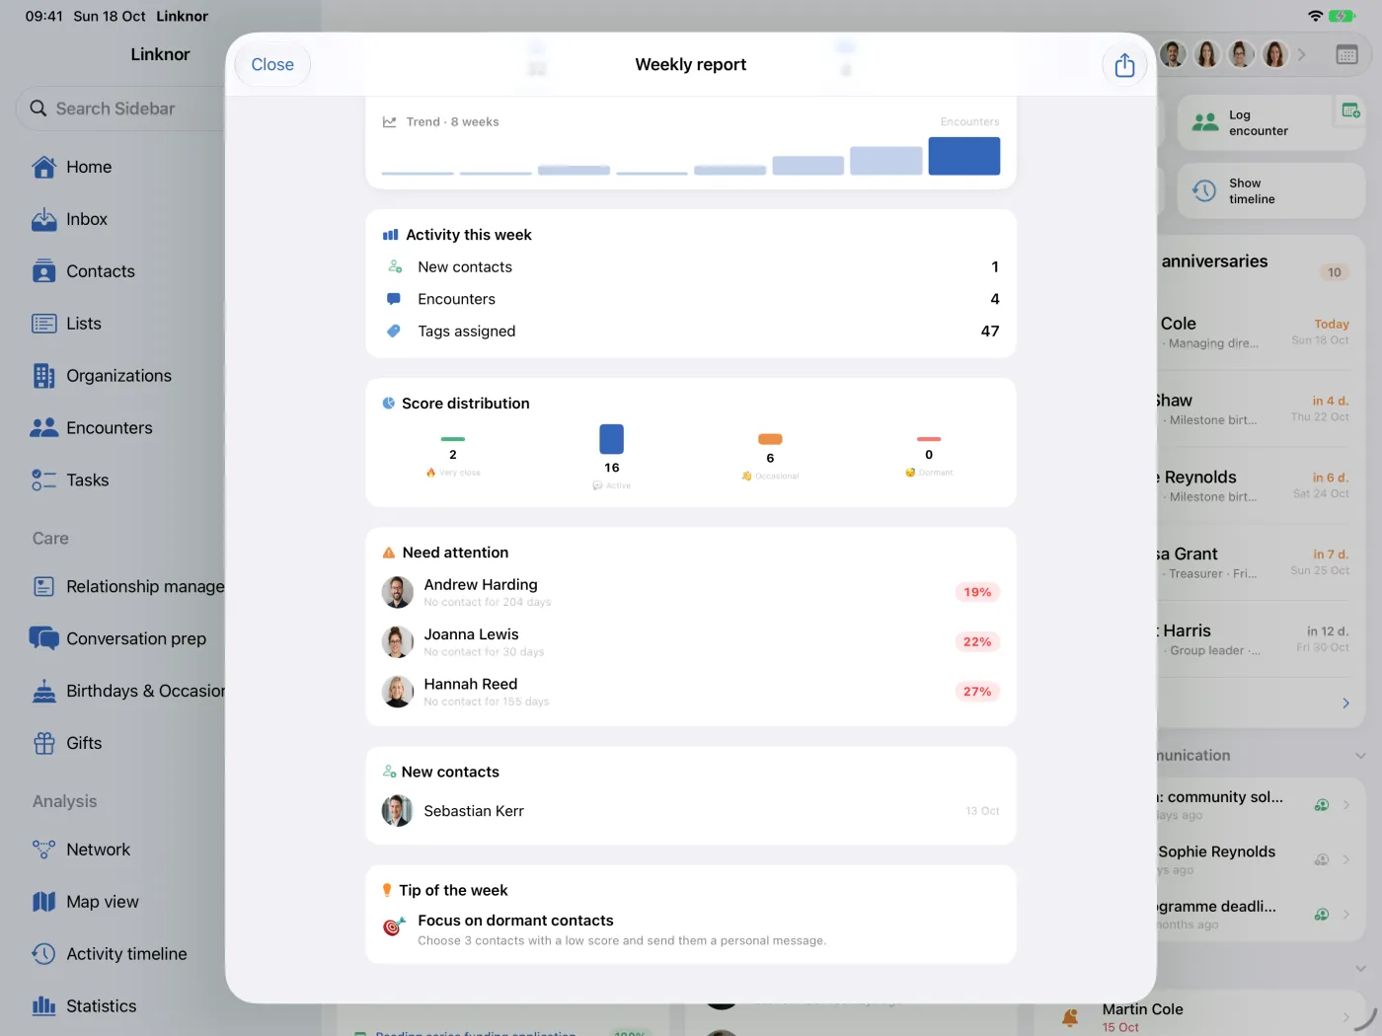Open Home in the sidebar
The height and width of the screenshot is (1036, 1382).
tap(89, 168)
